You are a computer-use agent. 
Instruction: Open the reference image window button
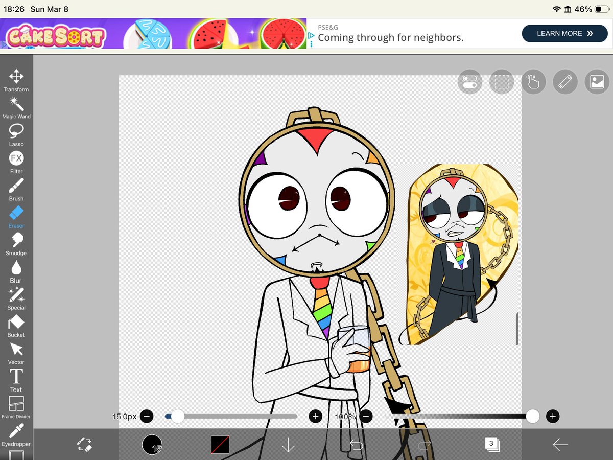tap(597, 82)
